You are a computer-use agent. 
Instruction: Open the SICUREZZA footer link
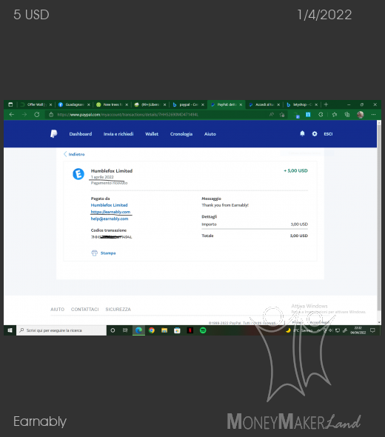118,310
